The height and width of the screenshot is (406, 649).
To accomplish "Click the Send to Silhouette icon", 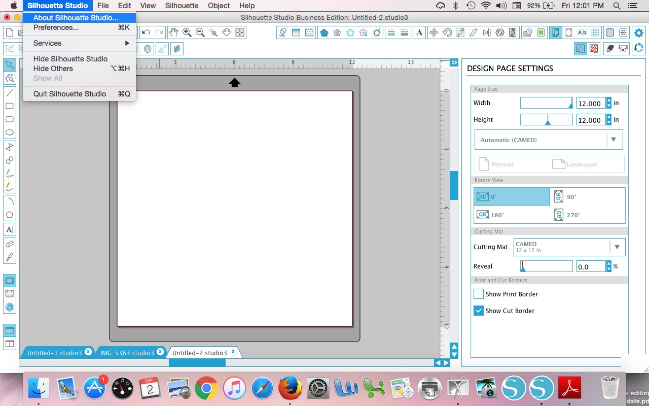I will (623, 49).
